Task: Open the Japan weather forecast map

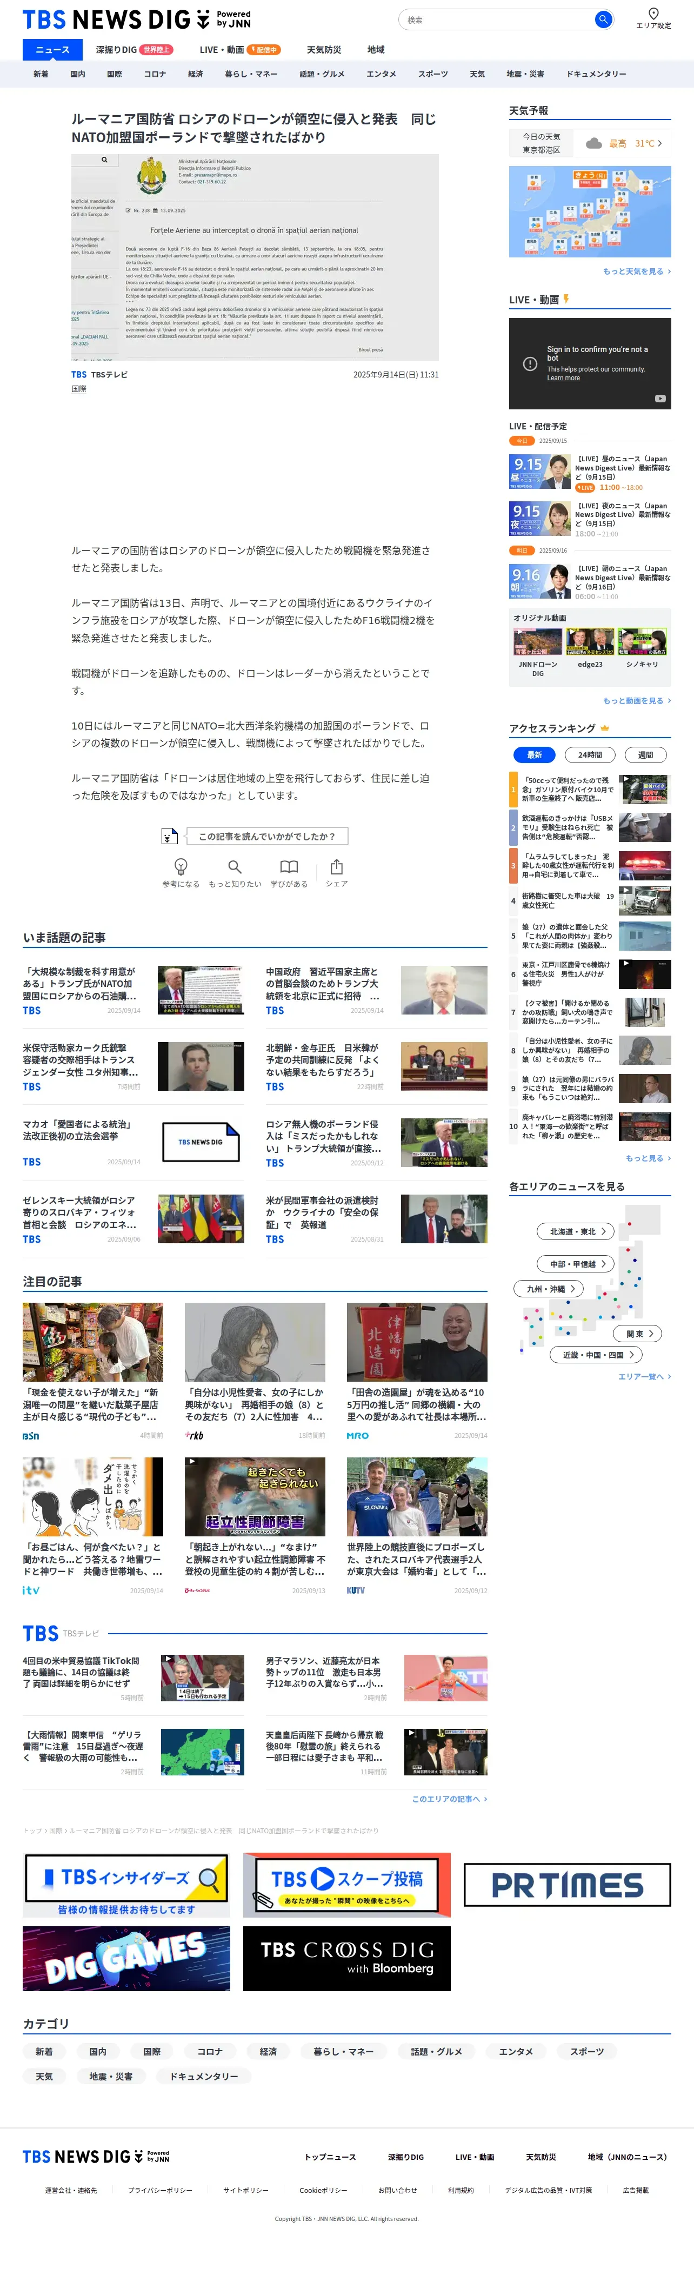Action: pyautogui.click(x=590, y=211)
